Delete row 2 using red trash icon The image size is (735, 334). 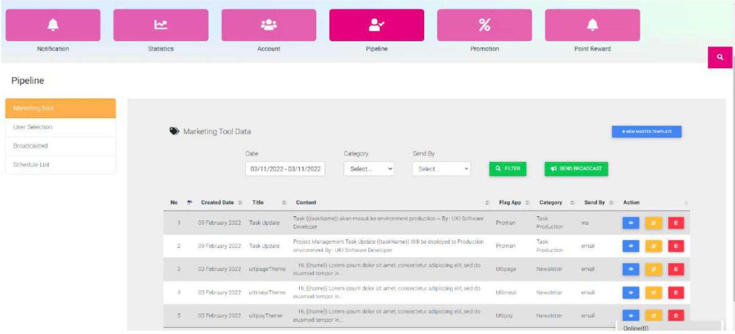pyautogui.click(x=676, y=246)
